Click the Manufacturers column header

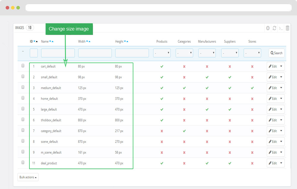207,41
